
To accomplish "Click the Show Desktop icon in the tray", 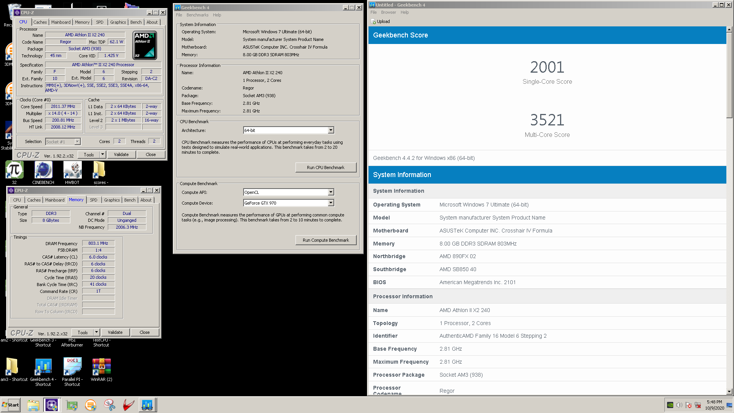I will coord(729,405).
